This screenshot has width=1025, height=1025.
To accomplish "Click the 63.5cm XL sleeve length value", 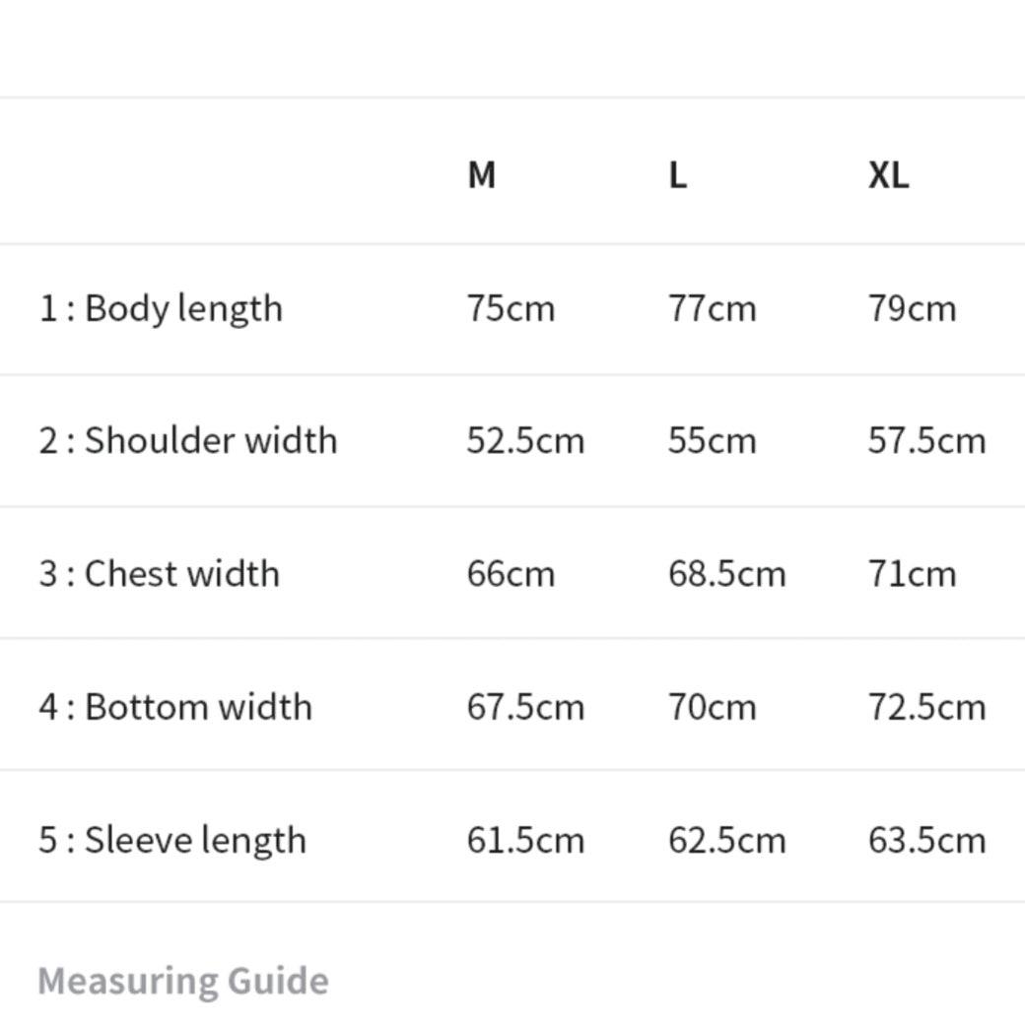I will click(x=926, y=840).
